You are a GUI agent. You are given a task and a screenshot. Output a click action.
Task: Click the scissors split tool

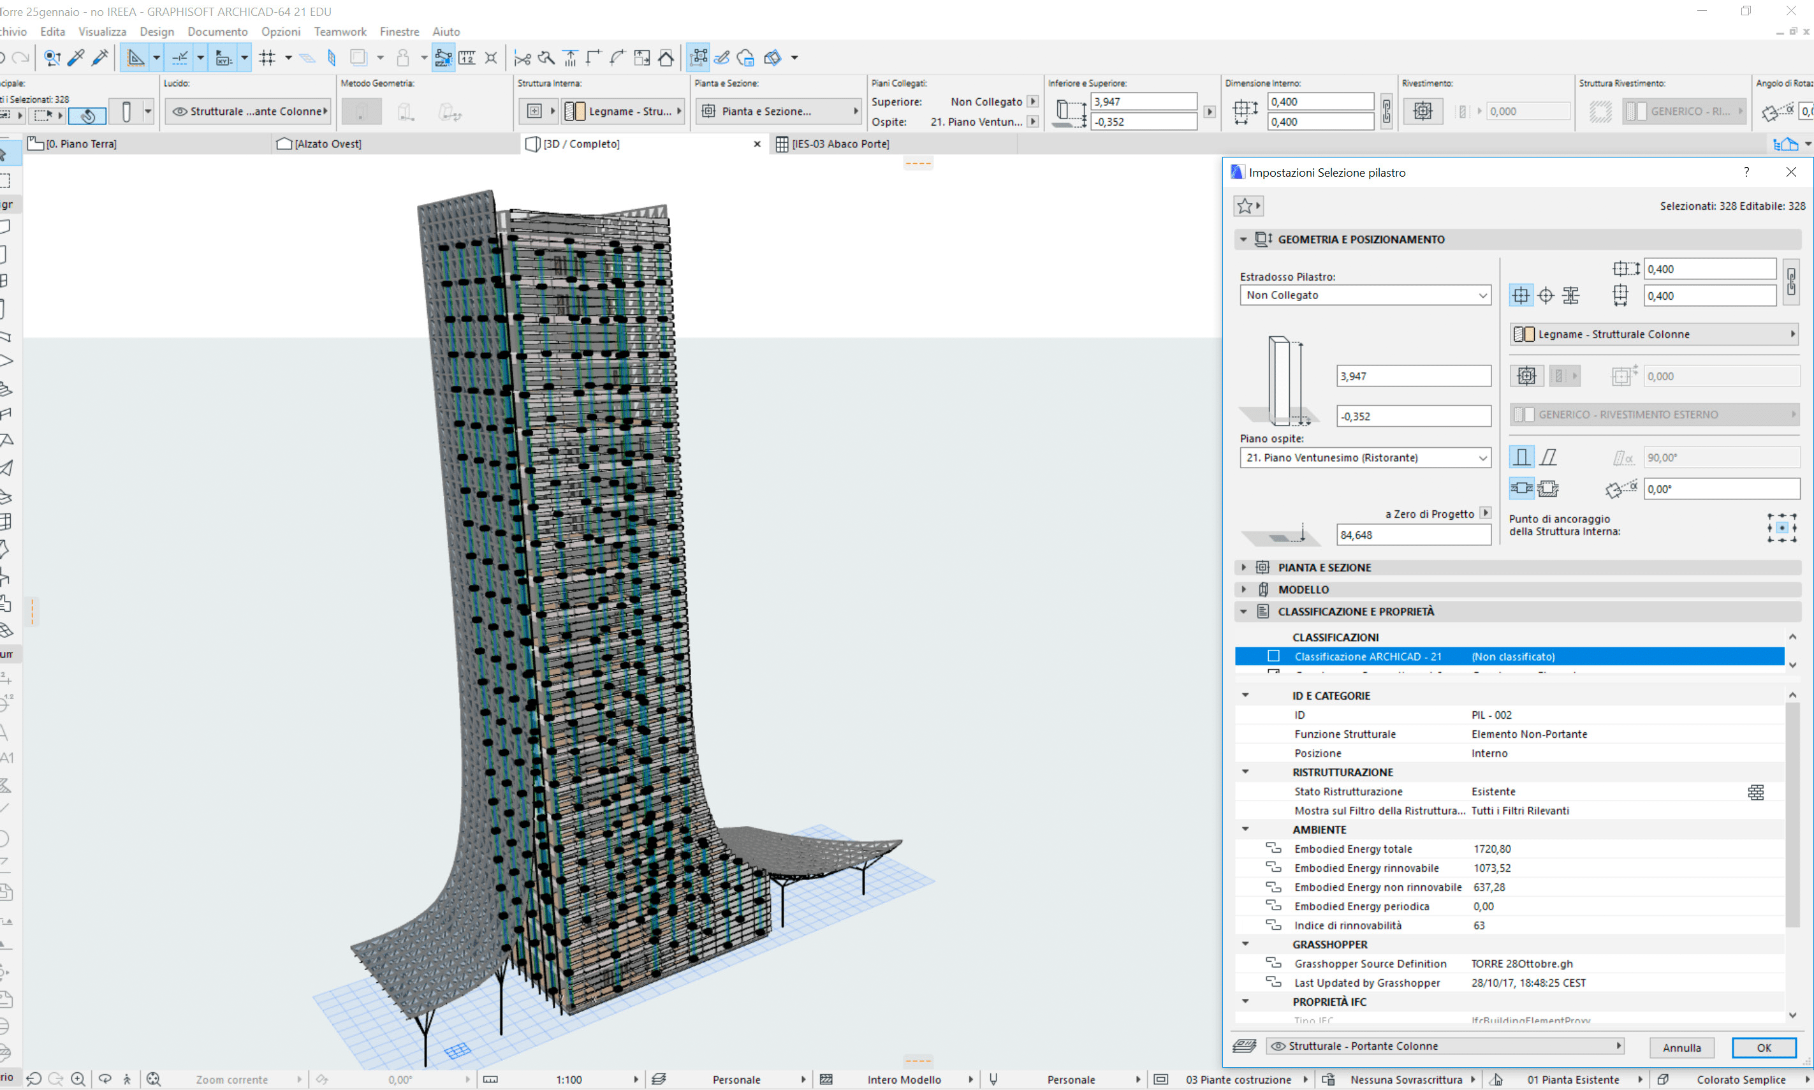pyautogui.click(x=522, y=58)
